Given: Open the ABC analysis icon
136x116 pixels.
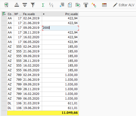Looking at the screenshot, I should coord(94,5).
